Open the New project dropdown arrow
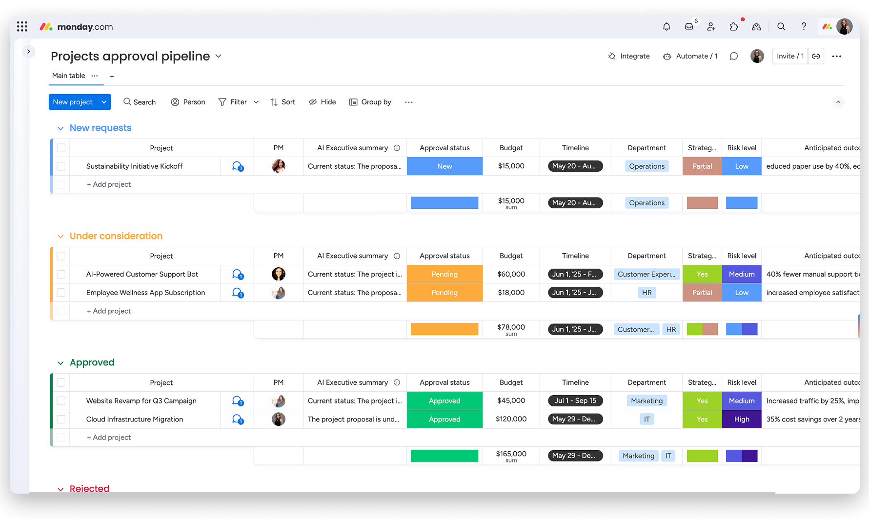Screen dimensions: 869x519 pyautogui.click(x=104, y=102)
